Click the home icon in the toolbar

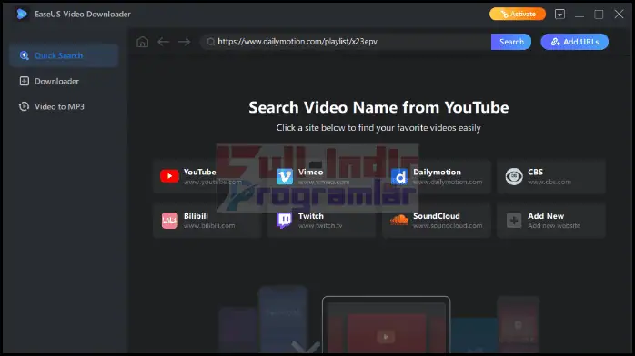coord(142,42)
